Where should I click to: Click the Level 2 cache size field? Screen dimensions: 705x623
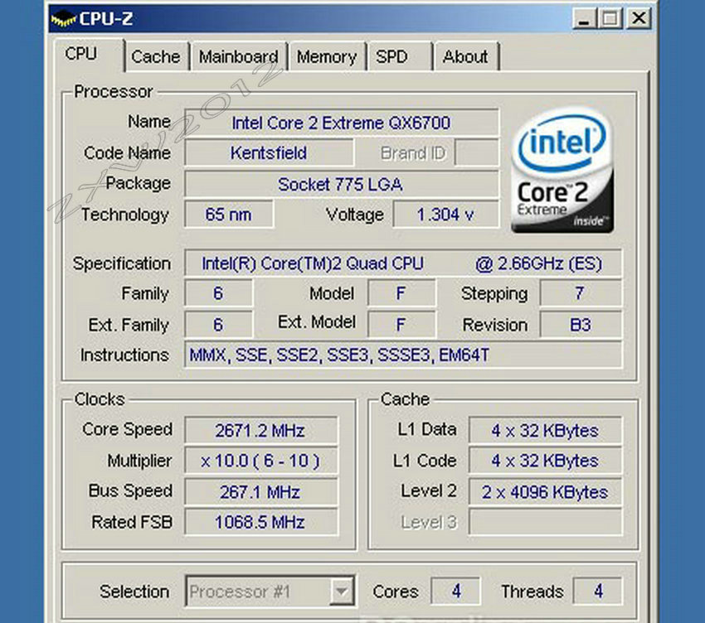545,492
